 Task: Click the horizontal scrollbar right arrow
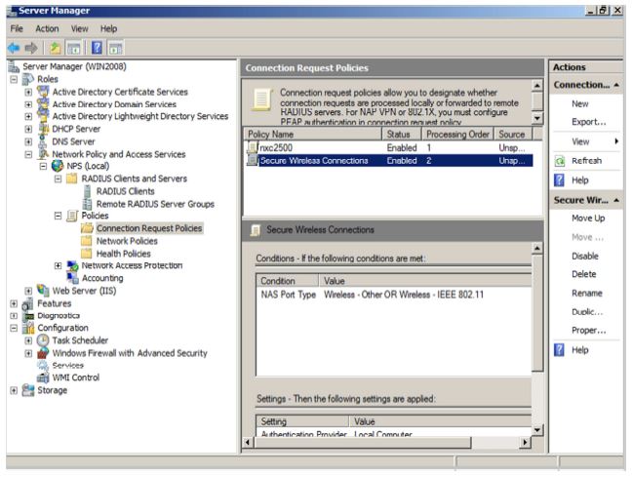(526, 444)
